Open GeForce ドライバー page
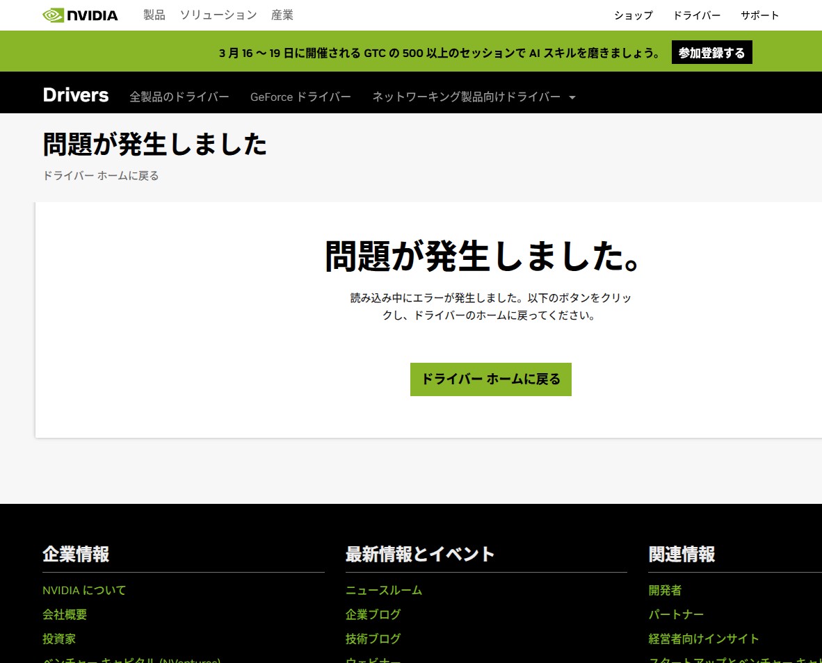822x663 pixels. coord(300,97)
